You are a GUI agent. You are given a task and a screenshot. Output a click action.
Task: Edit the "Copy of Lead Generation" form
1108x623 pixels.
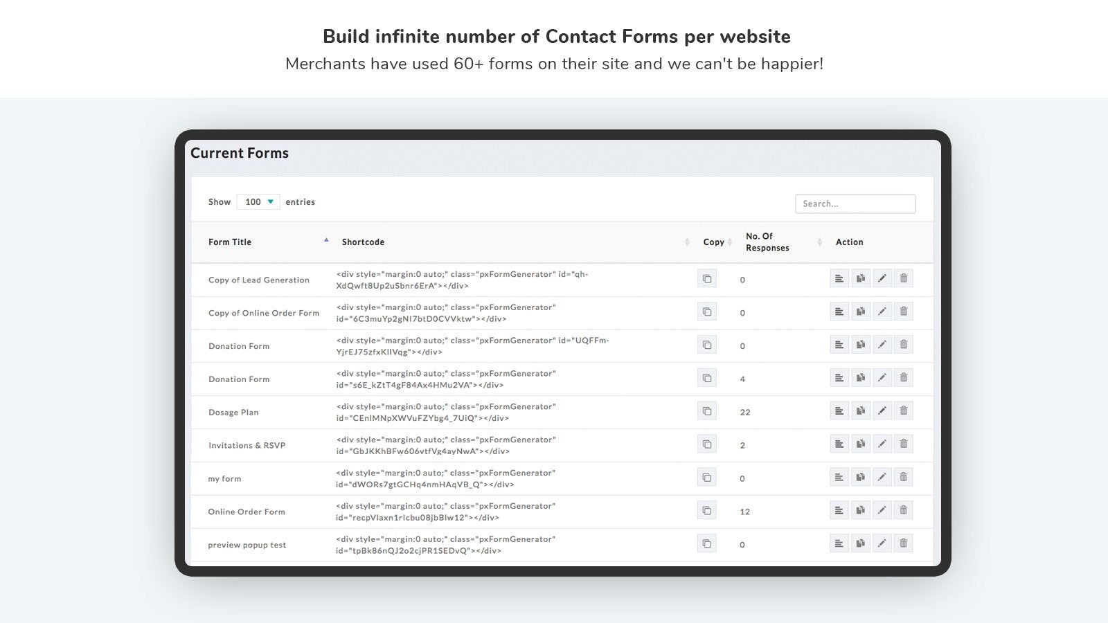coord(882,278)
